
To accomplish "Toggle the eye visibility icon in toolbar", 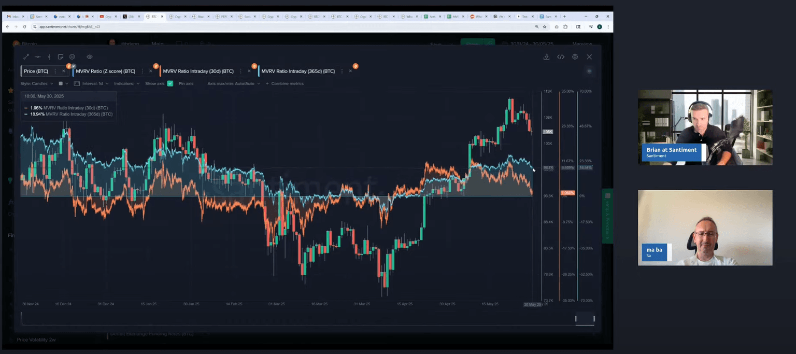I will (x=90, y=57).
